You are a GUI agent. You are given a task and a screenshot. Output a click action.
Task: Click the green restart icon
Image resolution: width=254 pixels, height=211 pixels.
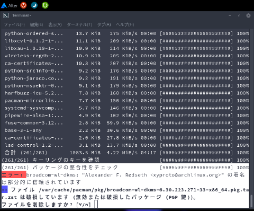click(45, 5)
